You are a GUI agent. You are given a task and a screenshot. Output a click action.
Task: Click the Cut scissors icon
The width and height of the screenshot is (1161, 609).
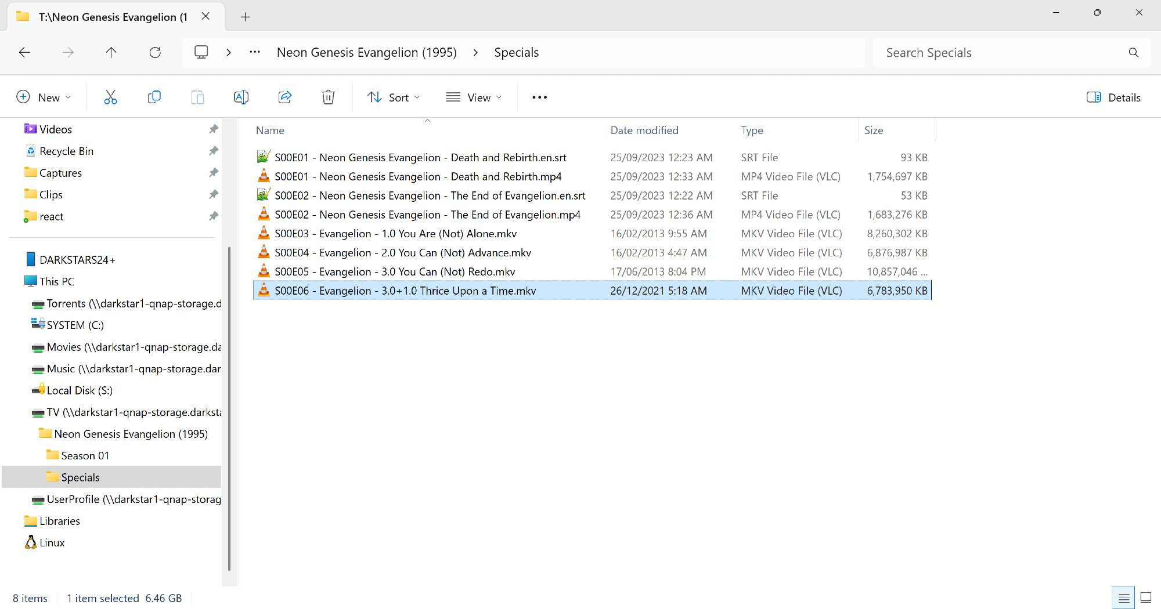[110, 97]
